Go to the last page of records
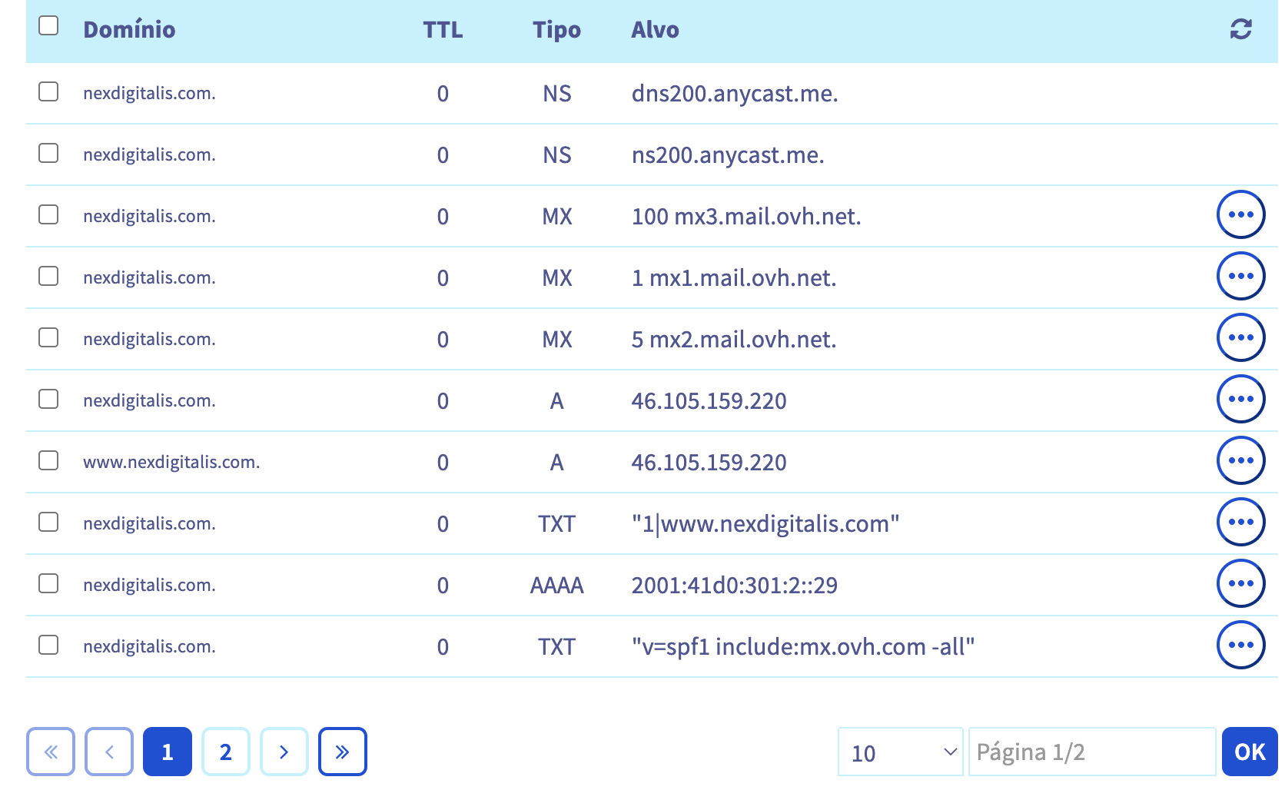The width and height of the screenshot is (1285, 790). pos(343,752)
